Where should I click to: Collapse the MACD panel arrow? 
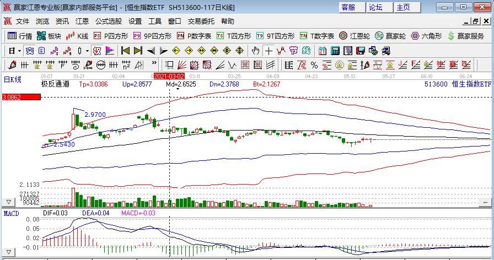tap(8, 252)
